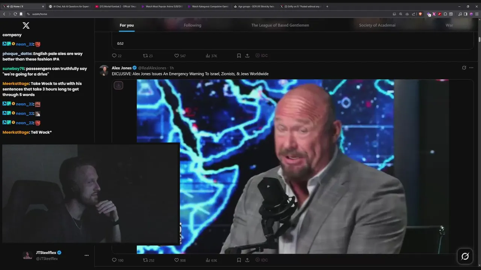The image size is (481, 270).
Task: Open Brave main hamburger menu
Action: tap(476, 14)
